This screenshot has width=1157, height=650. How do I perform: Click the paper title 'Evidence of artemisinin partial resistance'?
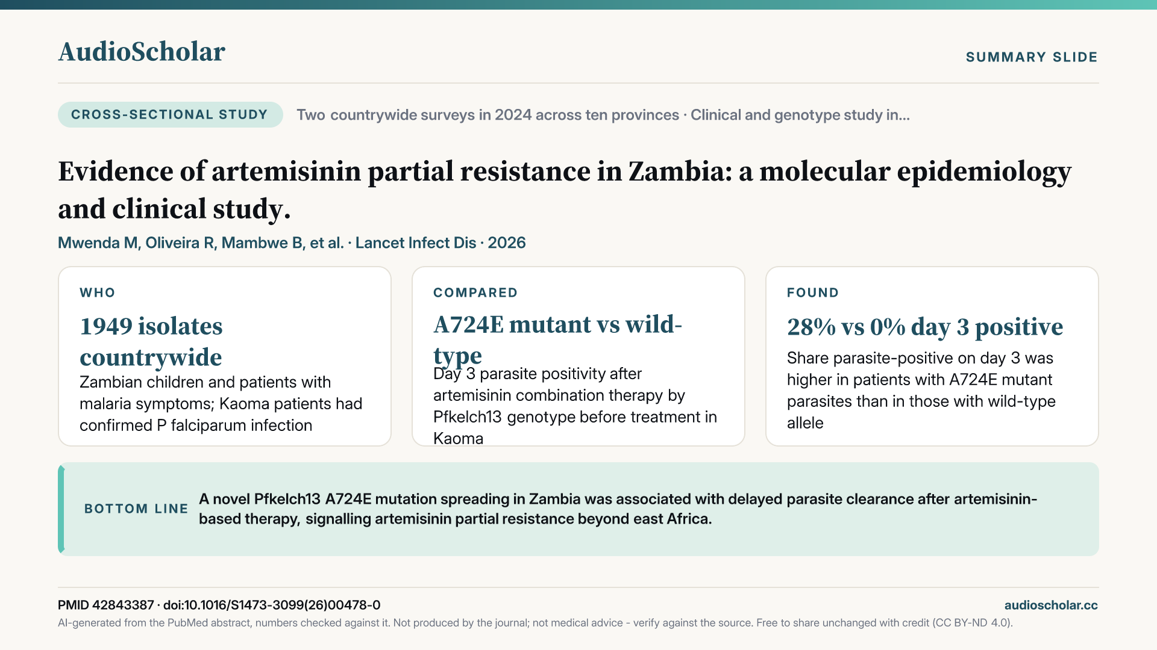click(565, 190)
